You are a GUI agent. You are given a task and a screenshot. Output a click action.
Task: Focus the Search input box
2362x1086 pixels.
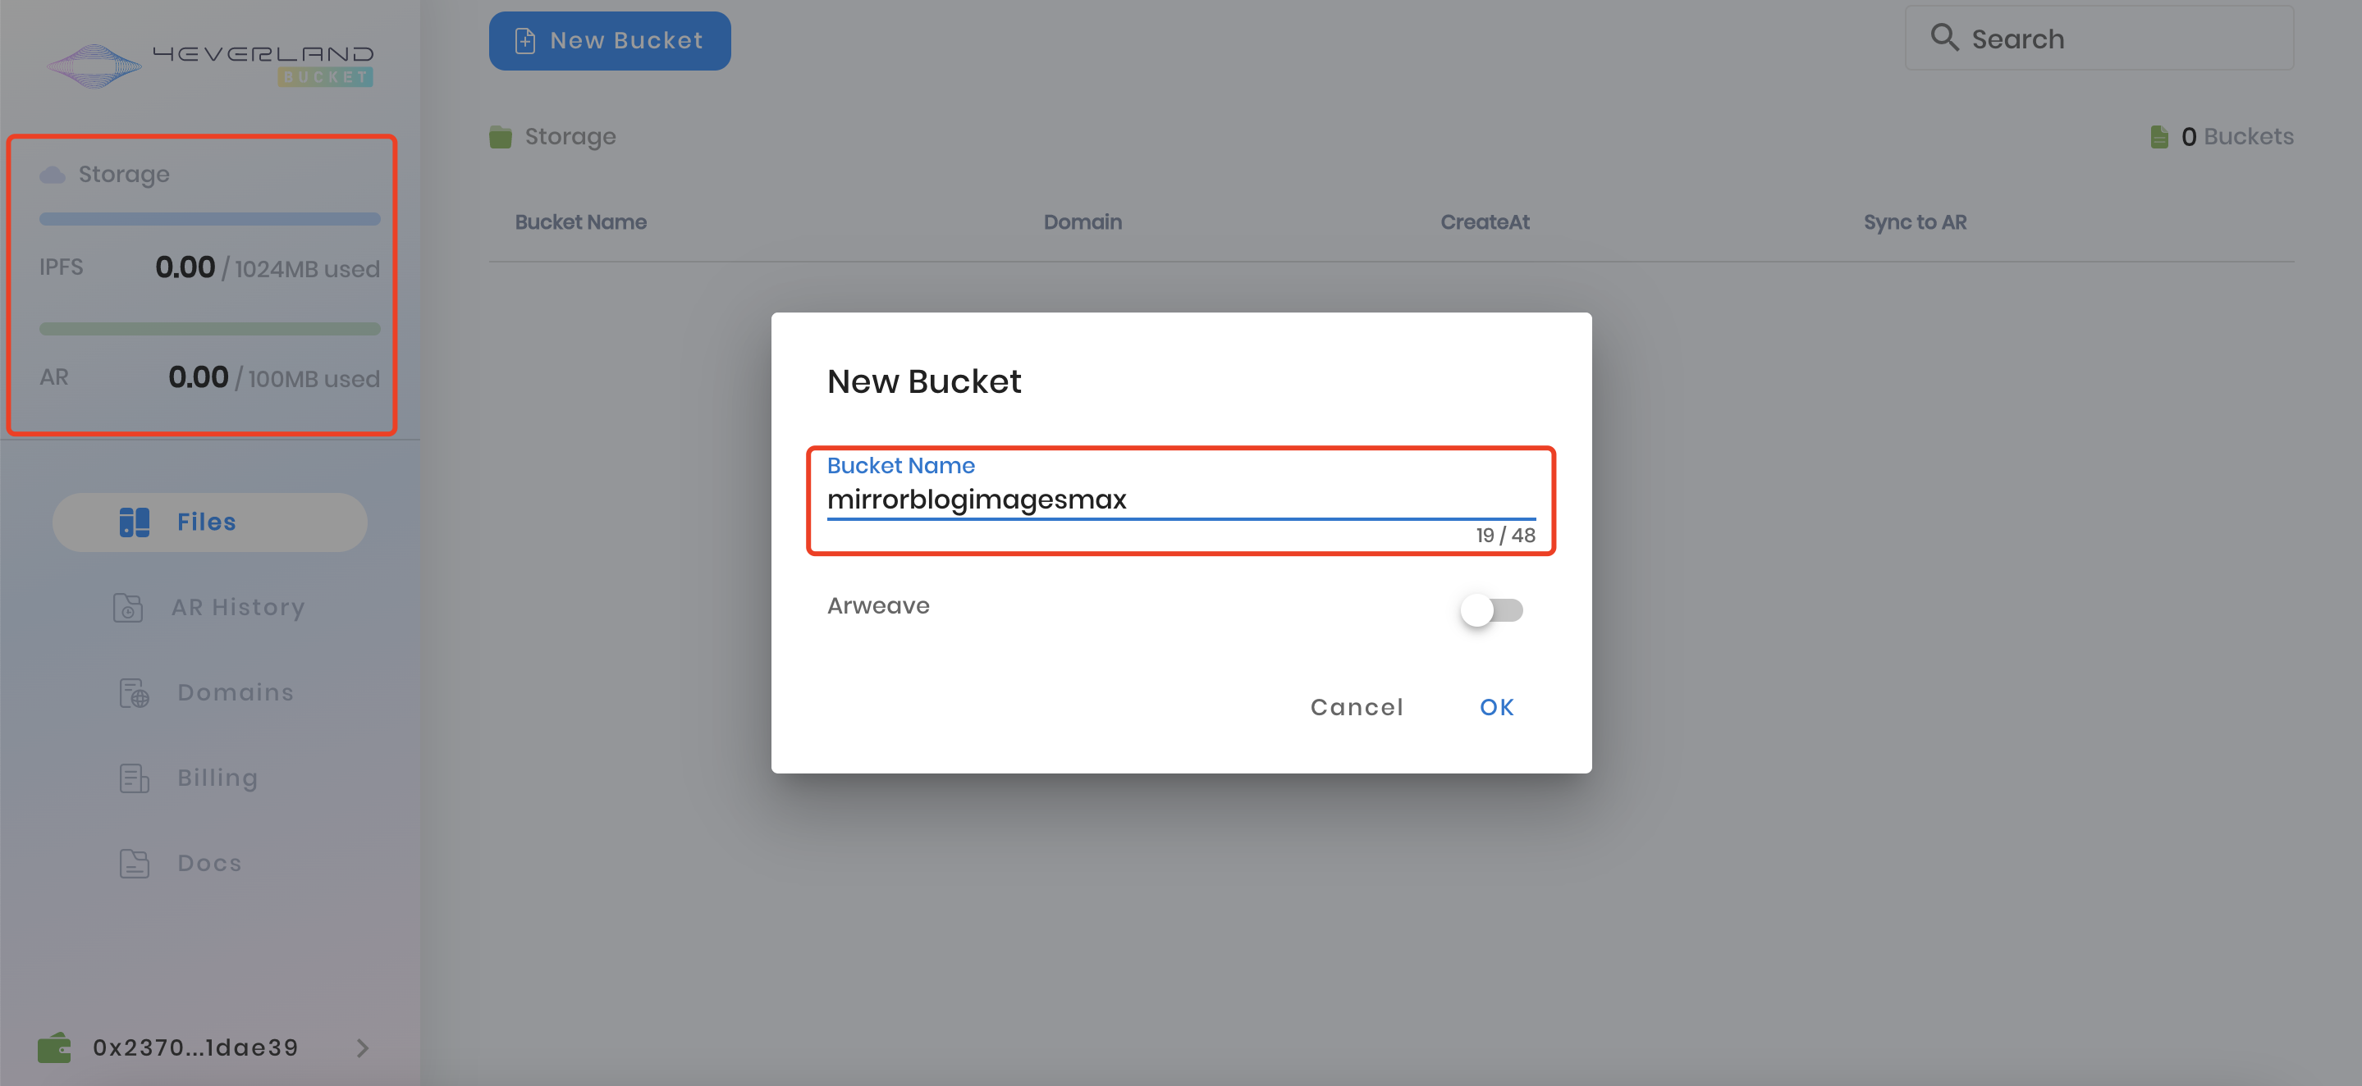(x=2099, y=39)
